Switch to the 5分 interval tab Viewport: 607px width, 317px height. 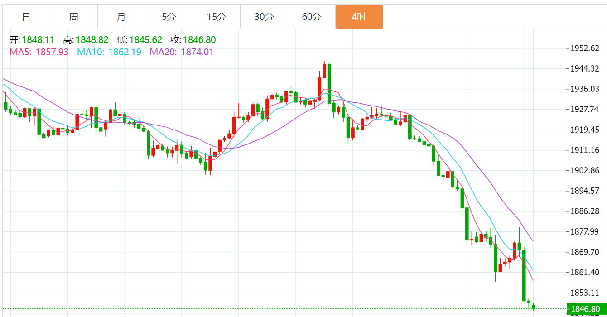[169, 17]
